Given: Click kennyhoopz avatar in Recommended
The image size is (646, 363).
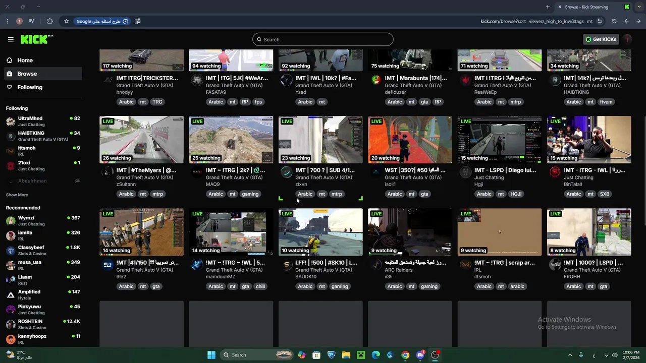Looking at the screenshot, I should tap(11, 339).
